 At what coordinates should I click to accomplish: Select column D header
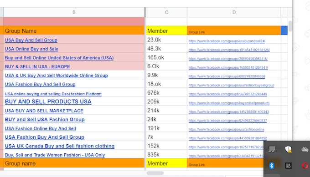click(x=234, y=12)
